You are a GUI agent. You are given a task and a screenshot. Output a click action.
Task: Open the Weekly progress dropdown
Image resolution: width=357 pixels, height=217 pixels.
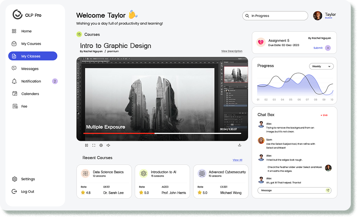[321, 66]
